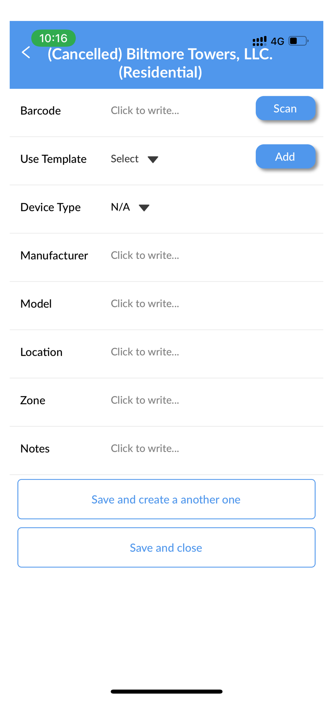The height and width of the screenshot is (721, 333).
Task: Click the Add template button
Action: click(x=285, y=156)
